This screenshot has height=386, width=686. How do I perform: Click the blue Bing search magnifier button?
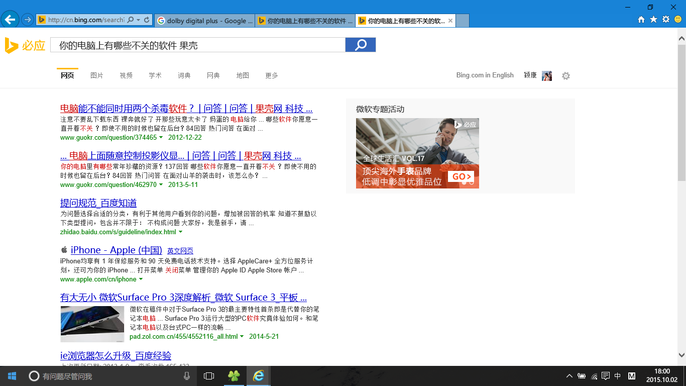pos(361,45)
